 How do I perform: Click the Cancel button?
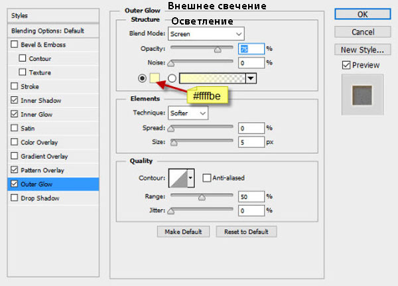[362, 32]
